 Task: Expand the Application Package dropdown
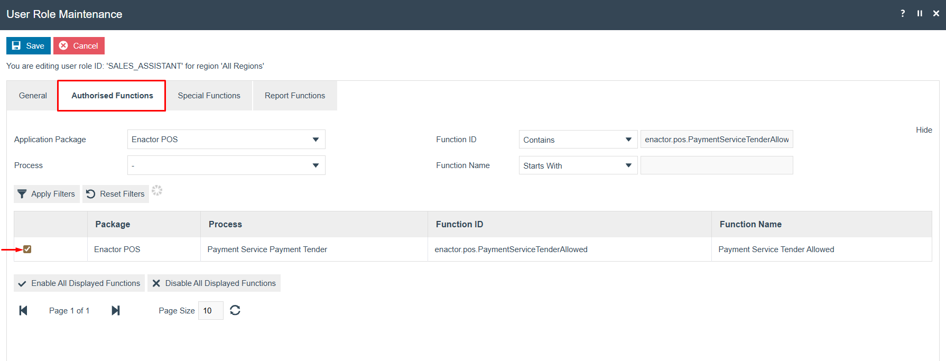[x=226, y=140]
